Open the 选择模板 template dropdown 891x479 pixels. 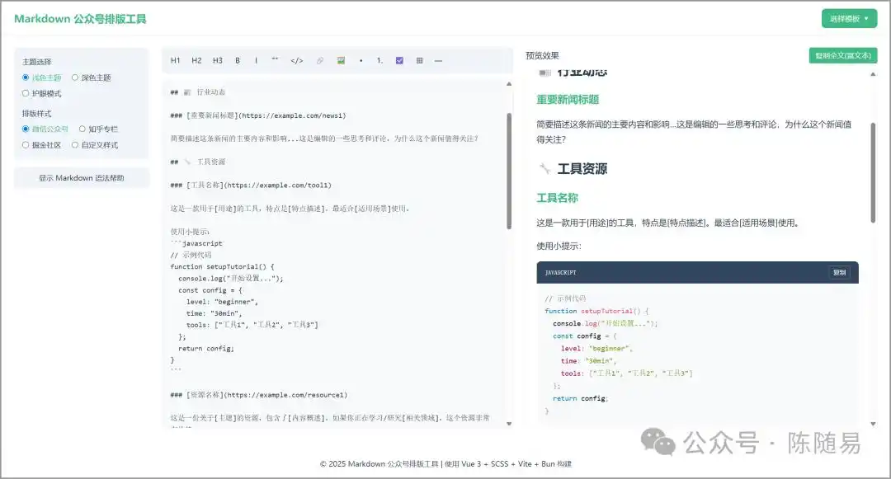[x=849, y=18]
